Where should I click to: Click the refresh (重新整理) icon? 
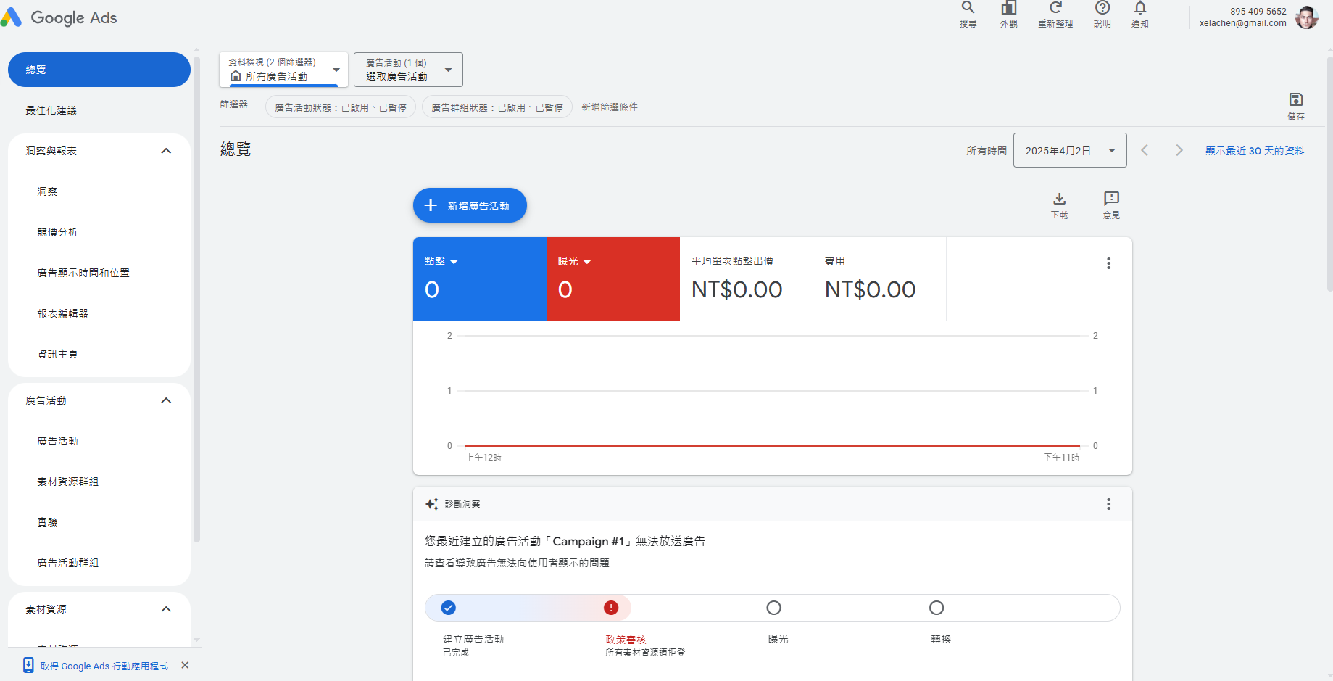[1055, 15]
